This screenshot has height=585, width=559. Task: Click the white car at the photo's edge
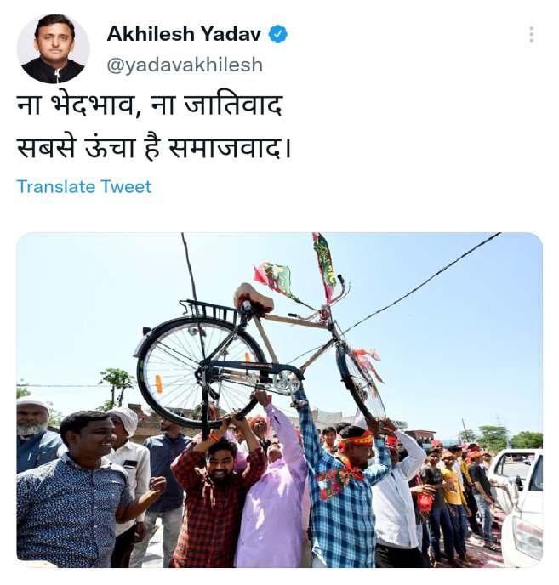coord(519,508)
